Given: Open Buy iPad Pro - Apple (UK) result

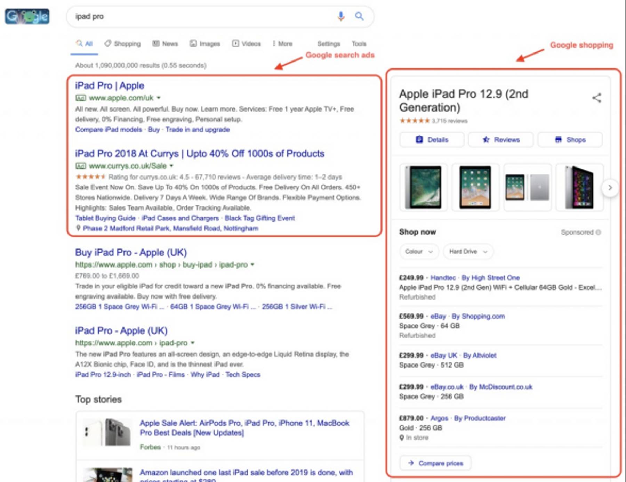Looking at the screenshot, I should (x=131, y=252).
